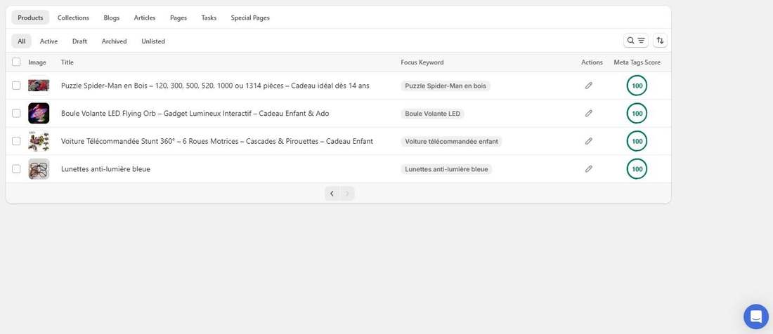
Task: Select the Puzzle Spider-Man row checkbox
Action: click(x=16, y=86)
